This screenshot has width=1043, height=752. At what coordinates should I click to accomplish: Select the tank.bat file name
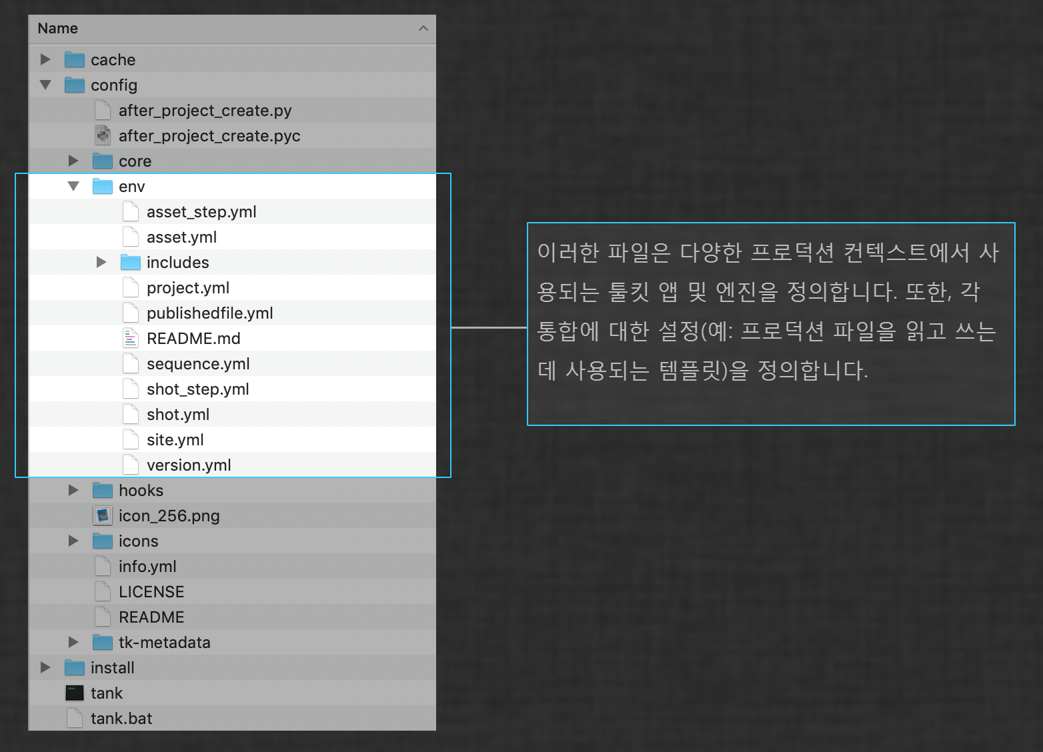coord(121,719)
